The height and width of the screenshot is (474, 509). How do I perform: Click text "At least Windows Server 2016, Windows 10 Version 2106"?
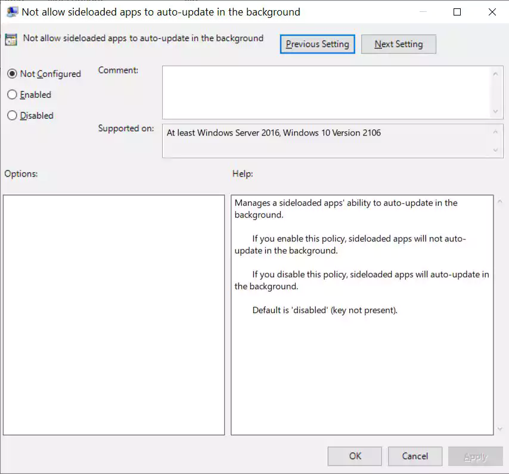274,133
